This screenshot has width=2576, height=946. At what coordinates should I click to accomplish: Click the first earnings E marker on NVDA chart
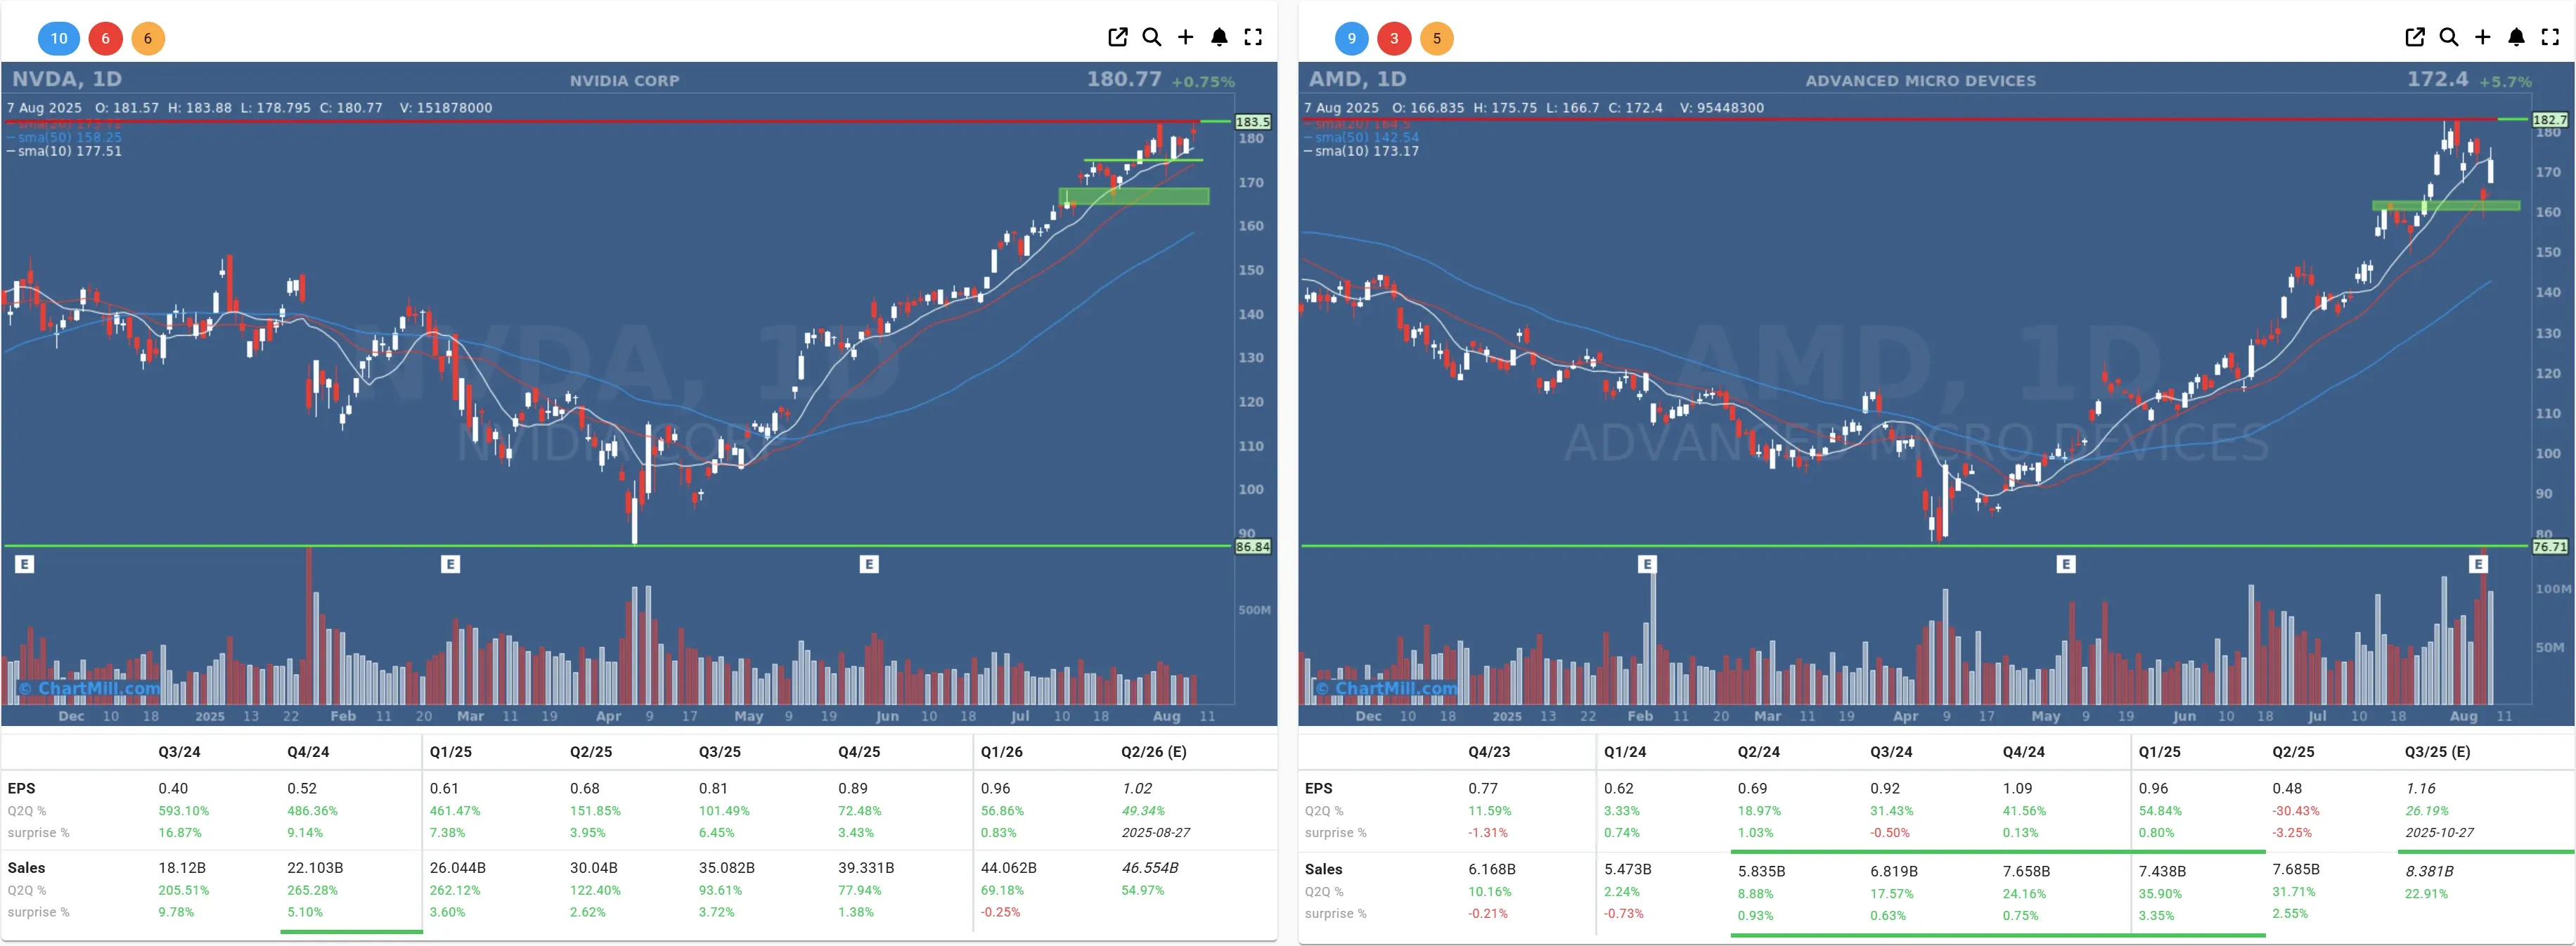coord(25,564)
